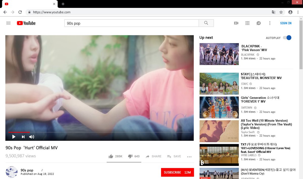The height and width of the screenshot is (179, 303).
Task: Open the STAYC Beautiful Monster thumbnail
Action: tap(219, 84)
